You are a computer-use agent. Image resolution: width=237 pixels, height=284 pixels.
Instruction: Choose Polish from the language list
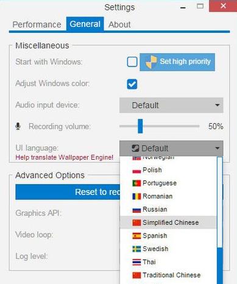(168, 170)
